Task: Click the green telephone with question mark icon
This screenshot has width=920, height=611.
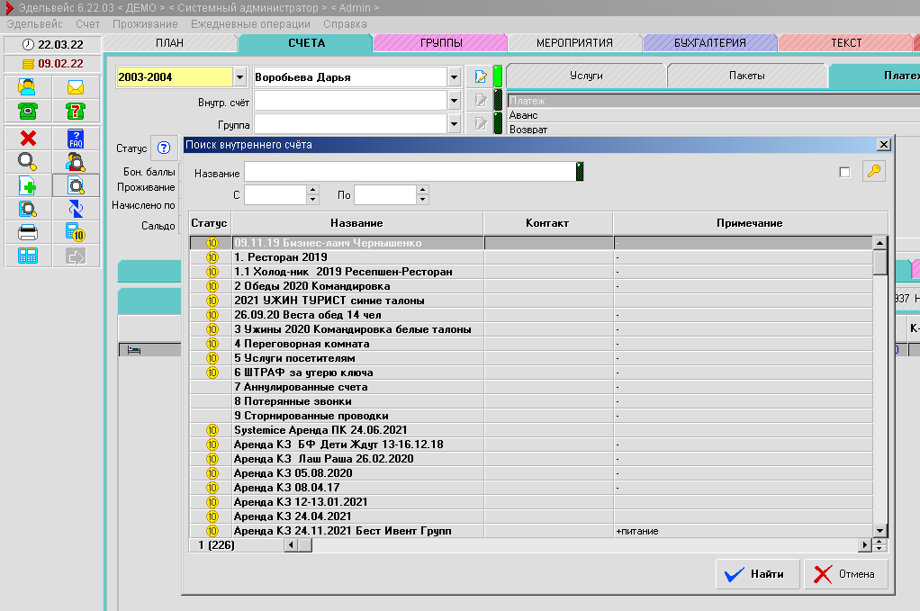Action: 76,111
